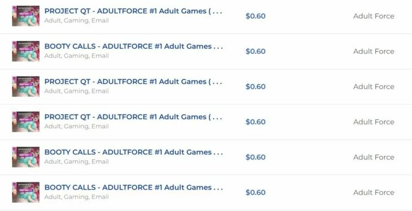Click Adult, Gaming, Email tags in second row
412x211 pixels.
click(76, 56)
